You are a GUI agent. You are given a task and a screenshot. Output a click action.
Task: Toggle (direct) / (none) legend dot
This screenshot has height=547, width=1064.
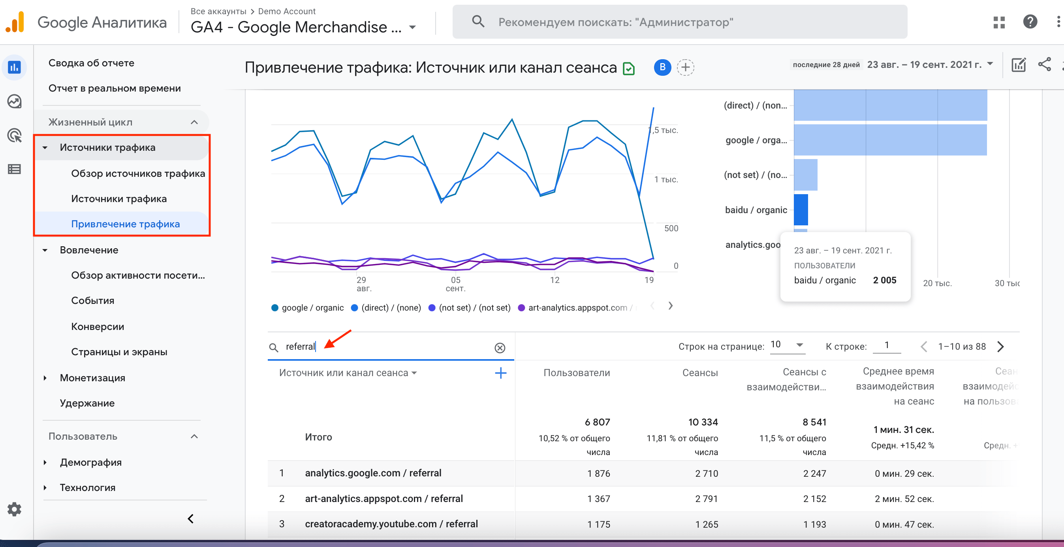point(354,307)
